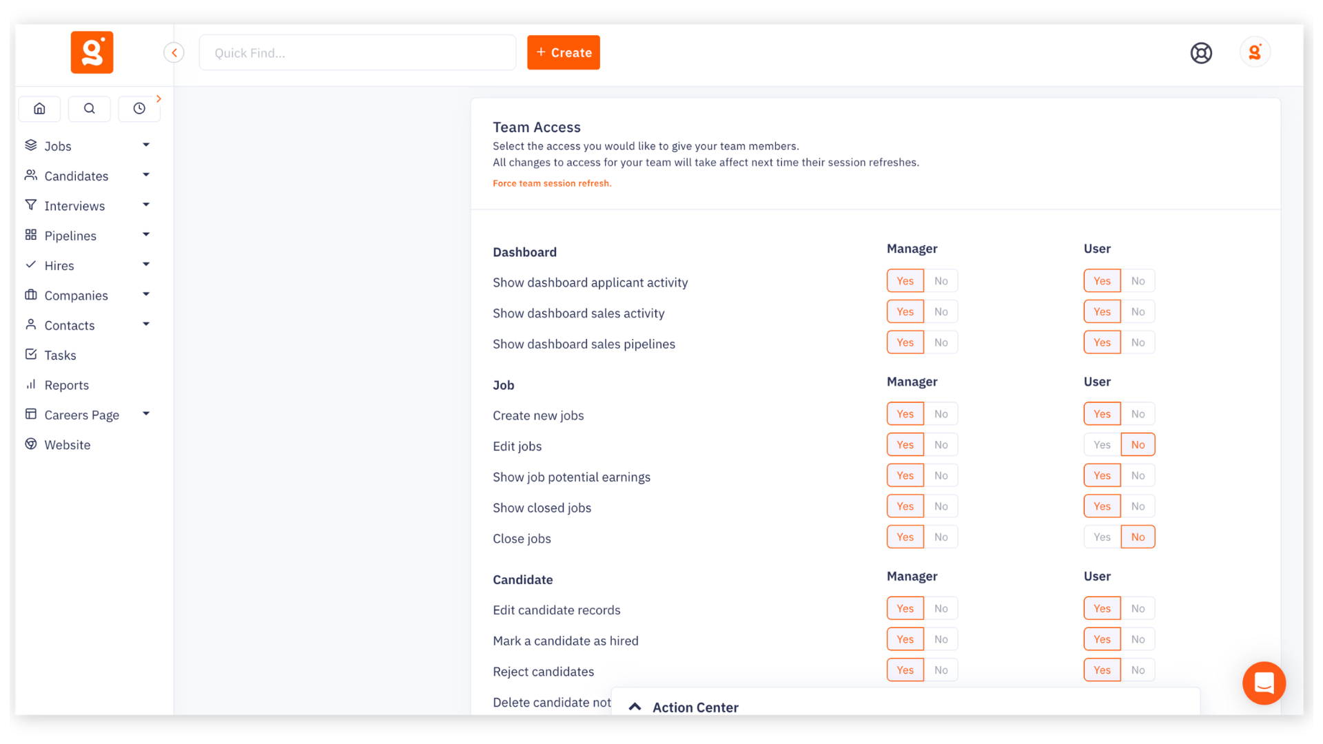The height and width of the screenshot is (744, 1323).
Task: Open the home dashboard icon
Action: click(x=39, y=108)
